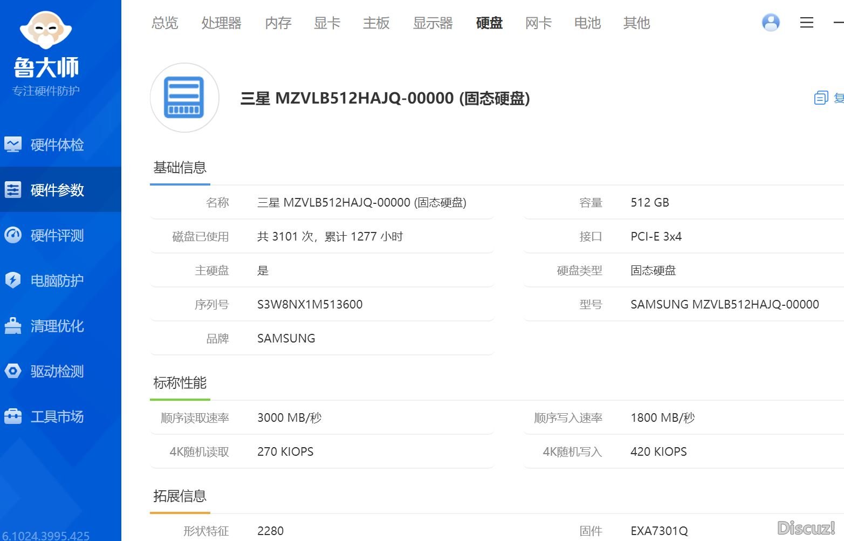Click the form factor value 2280
This screenshot has height=541, width=844.
coord(271,531)
